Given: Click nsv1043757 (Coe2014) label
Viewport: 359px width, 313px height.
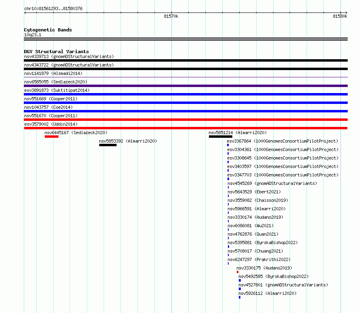Looking at the screenshot, I should pyautogui.click(x=48, y=107).
